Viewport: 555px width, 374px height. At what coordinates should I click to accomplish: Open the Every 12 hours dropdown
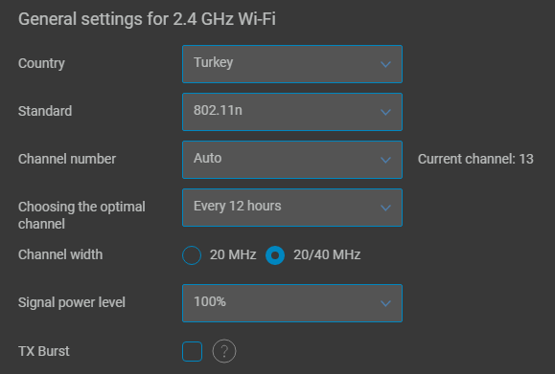click(292, 208)
